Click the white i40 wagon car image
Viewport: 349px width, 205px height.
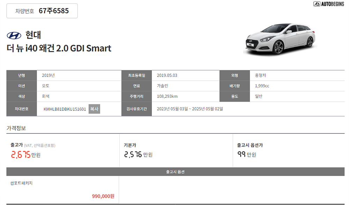click(x=280, y=39)
